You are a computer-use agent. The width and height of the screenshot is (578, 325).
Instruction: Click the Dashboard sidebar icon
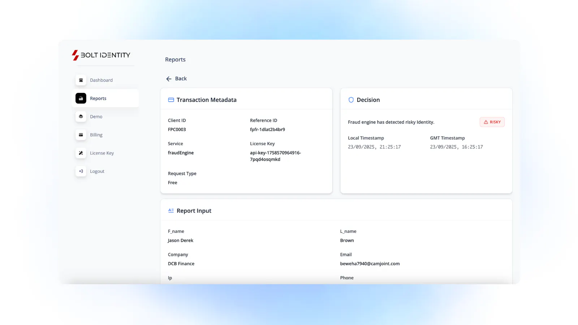81,80
